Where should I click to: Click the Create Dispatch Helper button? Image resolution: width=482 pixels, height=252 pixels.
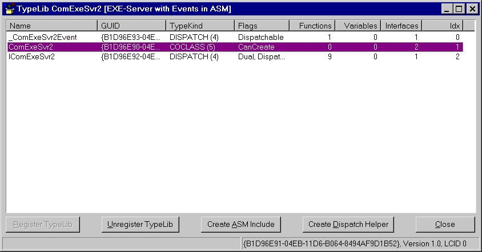[348, 225]
